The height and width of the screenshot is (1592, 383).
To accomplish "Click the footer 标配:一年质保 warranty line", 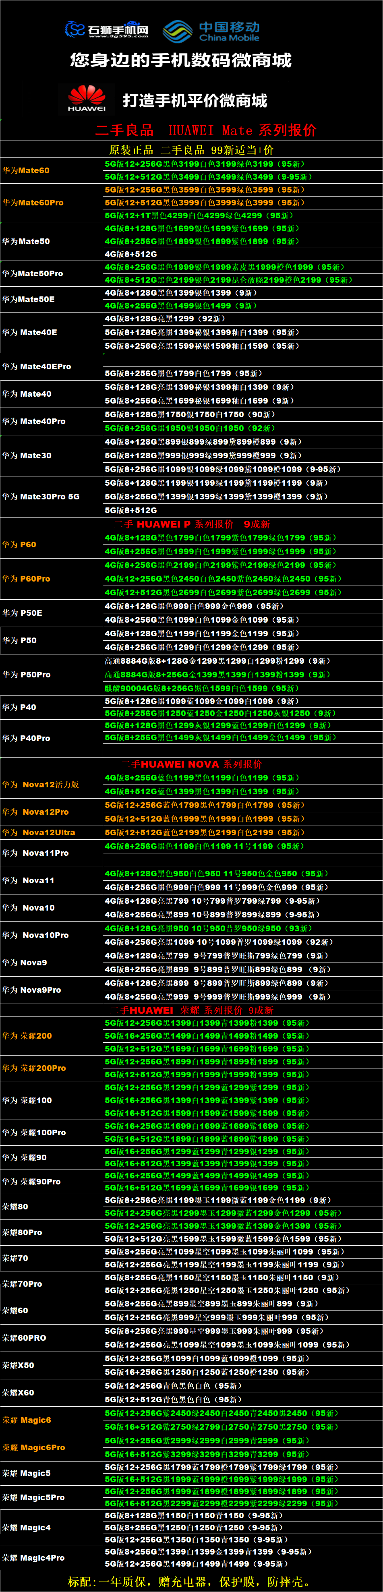I will [x=192, y=1582].
